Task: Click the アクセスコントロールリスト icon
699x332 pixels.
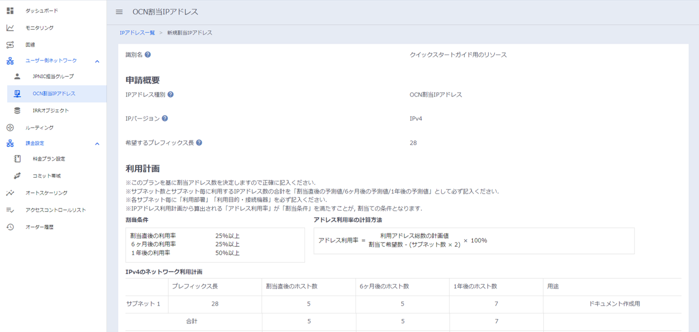Action: pyautogui.click(x=10, y=210)
